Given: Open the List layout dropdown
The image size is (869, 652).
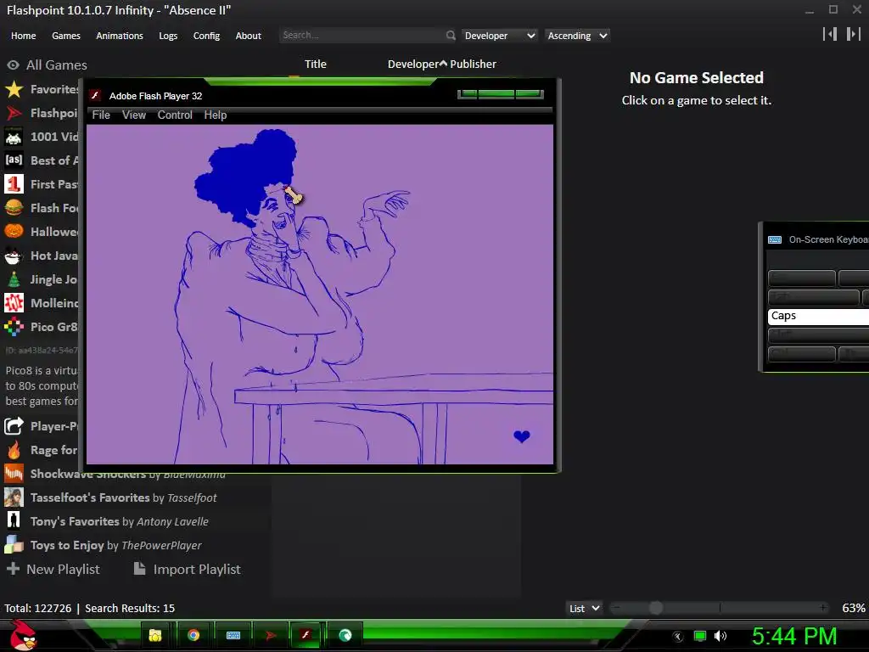Looking at the screenshot, I should [x=584, y=608].
